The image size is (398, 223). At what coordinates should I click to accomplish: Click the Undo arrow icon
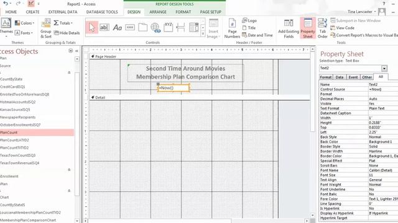[6, 4]
